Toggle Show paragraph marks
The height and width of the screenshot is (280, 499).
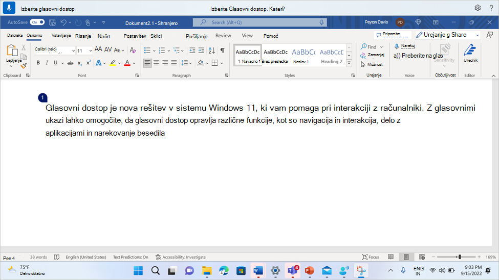tap(223, 50)
